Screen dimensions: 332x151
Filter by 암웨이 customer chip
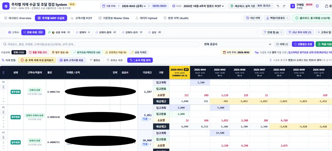pos(83,32)
